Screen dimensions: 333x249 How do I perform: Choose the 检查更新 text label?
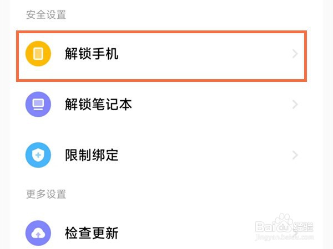(92, 233)
